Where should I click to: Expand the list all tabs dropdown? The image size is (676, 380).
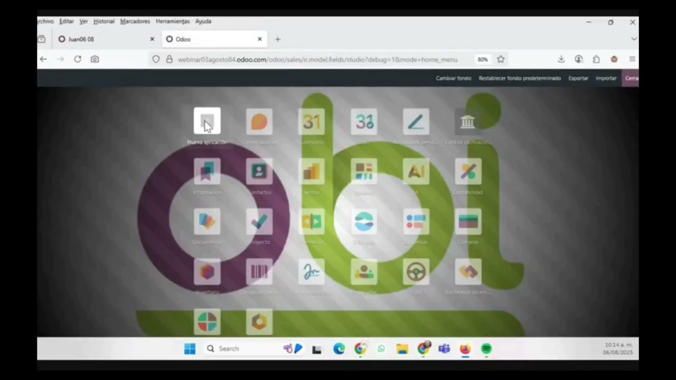(x=634, y=39)
